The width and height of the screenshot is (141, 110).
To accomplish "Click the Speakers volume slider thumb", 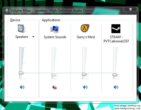I will tap(21, 73).
